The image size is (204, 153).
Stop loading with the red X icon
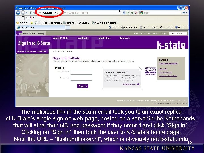136,13
